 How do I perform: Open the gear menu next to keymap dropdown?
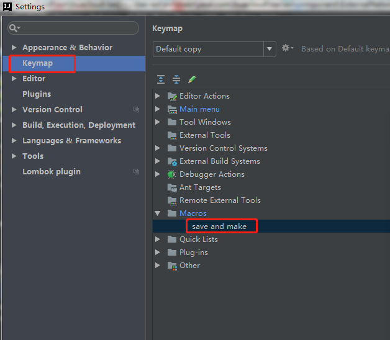click(x=288, y=48)
